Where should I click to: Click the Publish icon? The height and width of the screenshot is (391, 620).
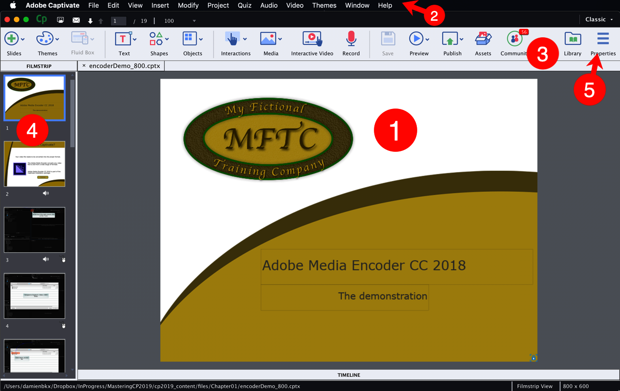tap(449, 39)
